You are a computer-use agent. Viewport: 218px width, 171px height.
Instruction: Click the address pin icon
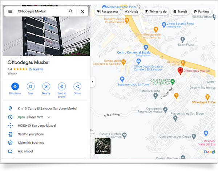coord(10,109)
